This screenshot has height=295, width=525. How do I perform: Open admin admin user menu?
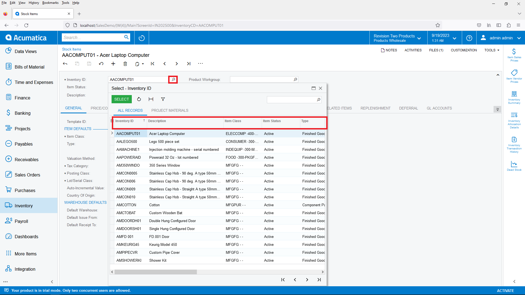pos(501,38)
